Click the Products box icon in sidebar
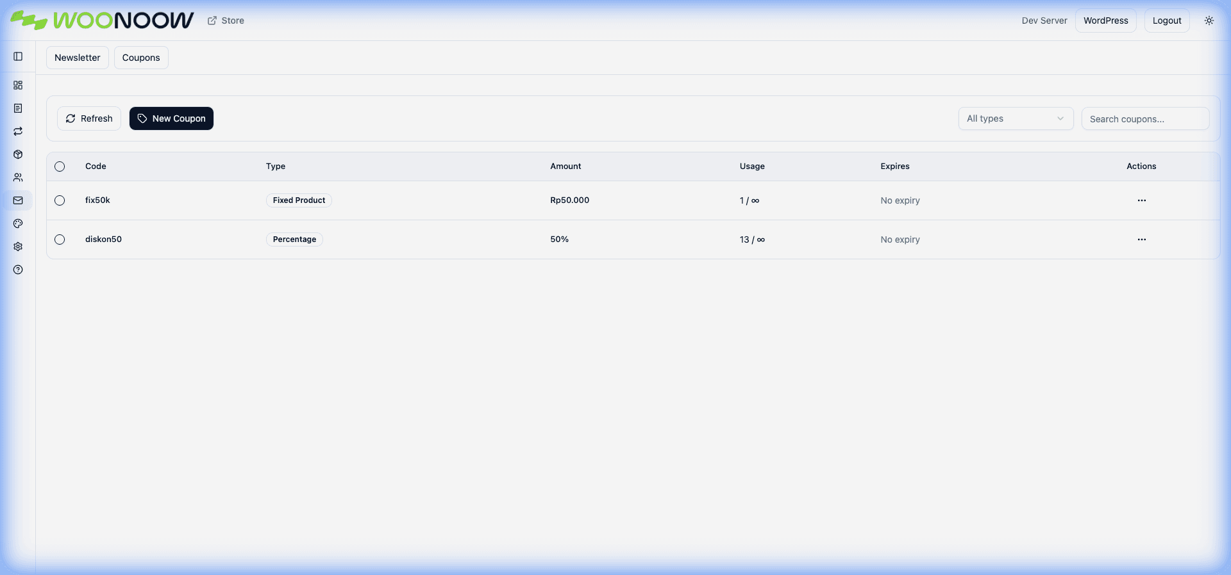This screenshot has height=575, width=1231. [x=18, y=154]
